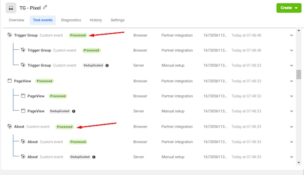Expand About Server row chevron
The image size is (304, 175).
click(291, 157)
